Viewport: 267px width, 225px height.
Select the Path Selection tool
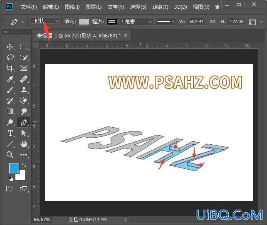pyautogui.click(x=24, y=133)
